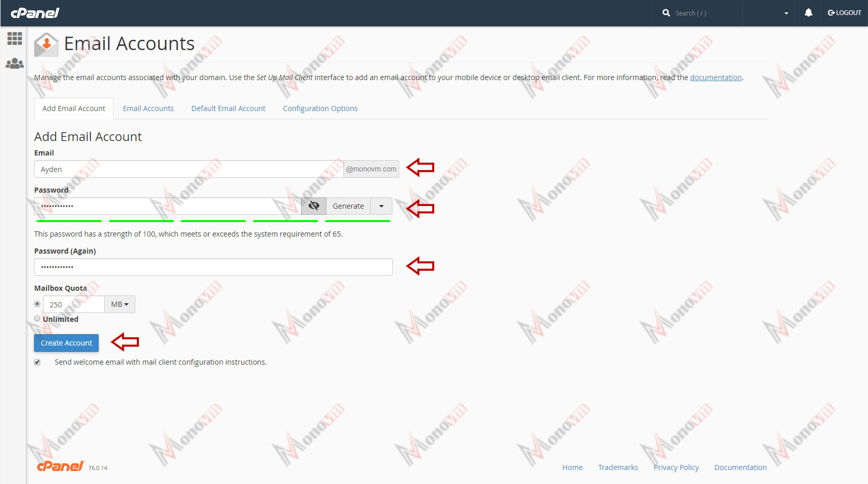Select the 250 MB quota radio button
This screenshot has width=868, height=484.
(x=37, y=304)
